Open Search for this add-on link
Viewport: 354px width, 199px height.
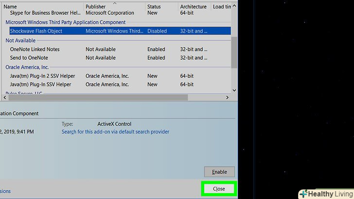pos(115,132)
